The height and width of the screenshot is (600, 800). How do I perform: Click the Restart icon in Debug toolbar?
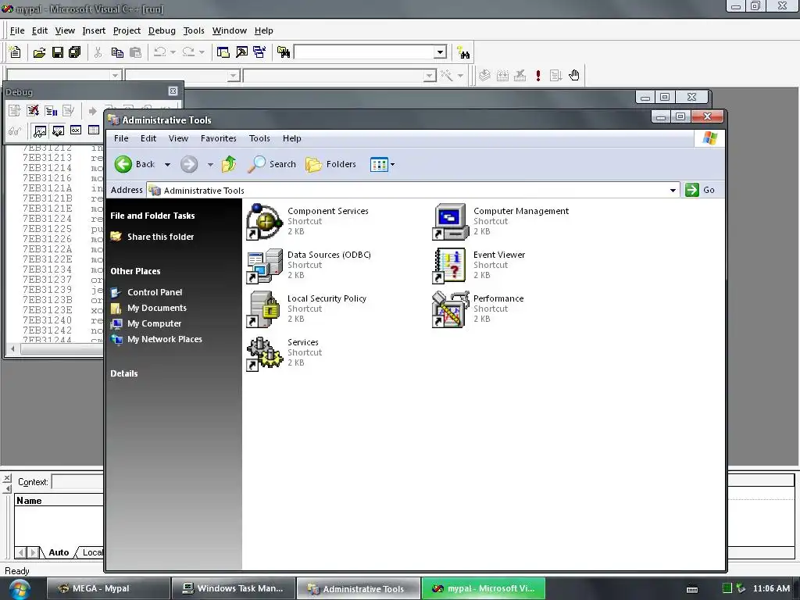tap(15, 111)
